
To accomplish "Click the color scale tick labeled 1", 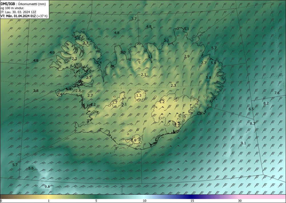I will point(49,201).
